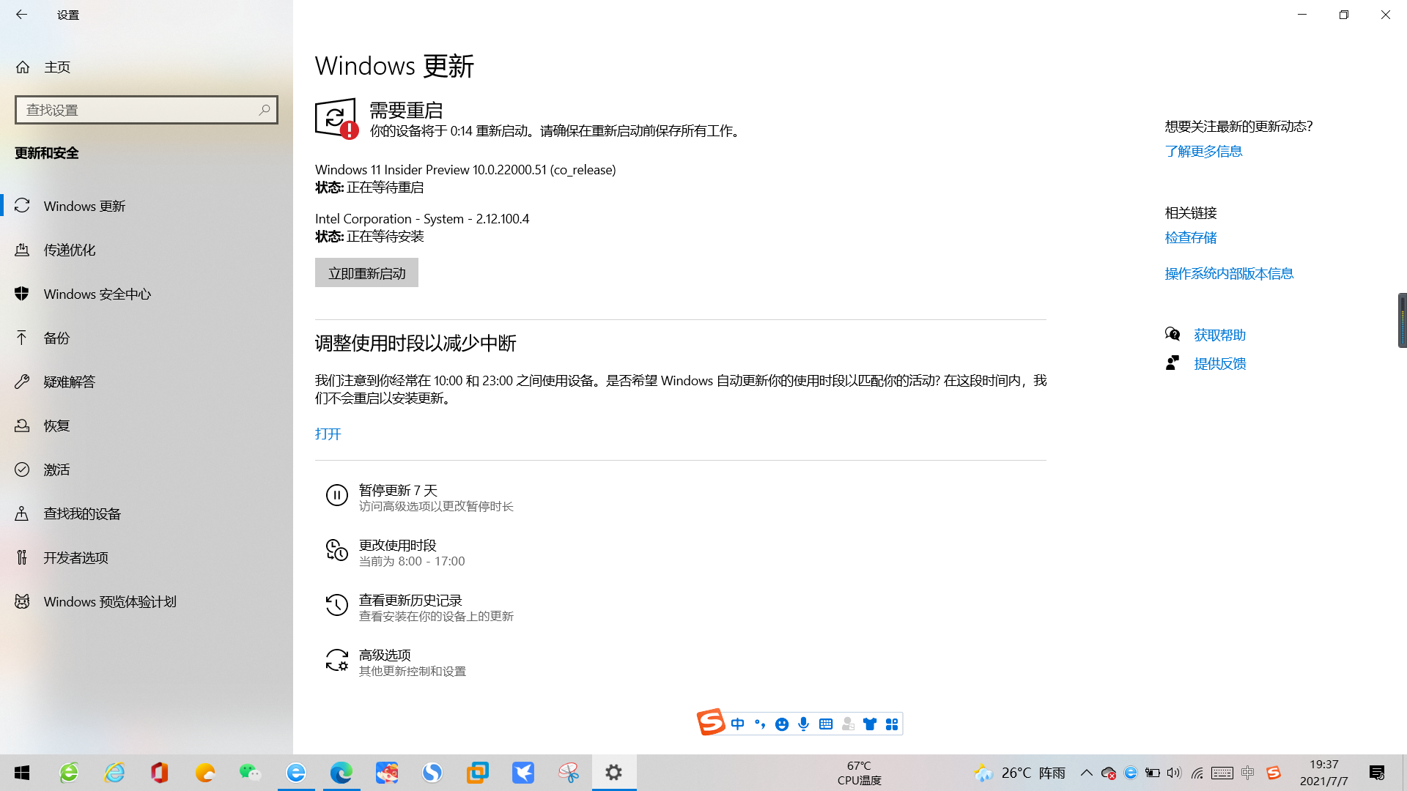Open the notification action center
The image size is (1407, 791).
click(x=1377, y=773)
